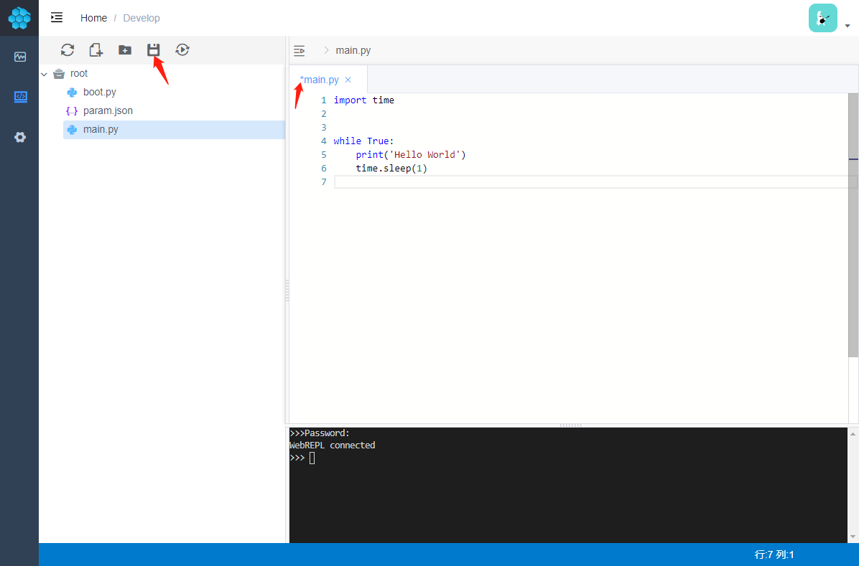859x566 pixels.
Task: Place cursor on 'import time' line
Action: 363,100
